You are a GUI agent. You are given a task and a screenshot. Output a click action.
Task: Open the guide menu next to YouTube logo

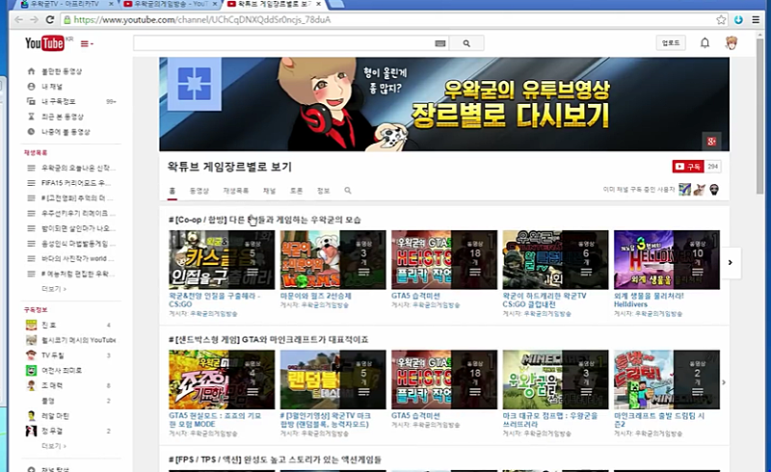[87, 43]
